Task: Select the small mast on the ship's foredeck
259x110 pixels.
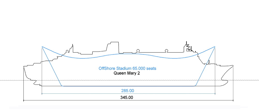Action: [209, 62]
